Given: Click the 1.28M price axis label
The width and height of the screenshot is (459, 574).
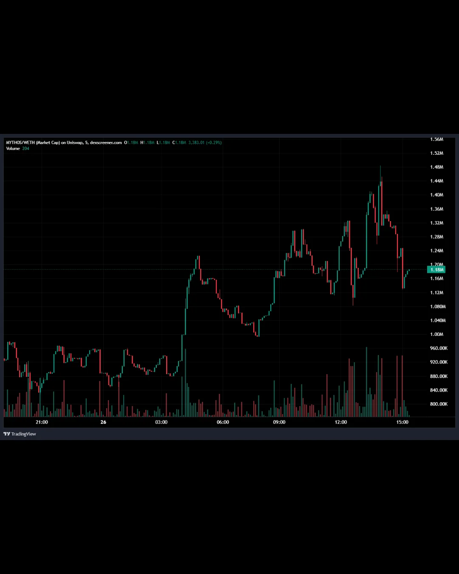Looking at the screenshot, I should coord(436,237).
